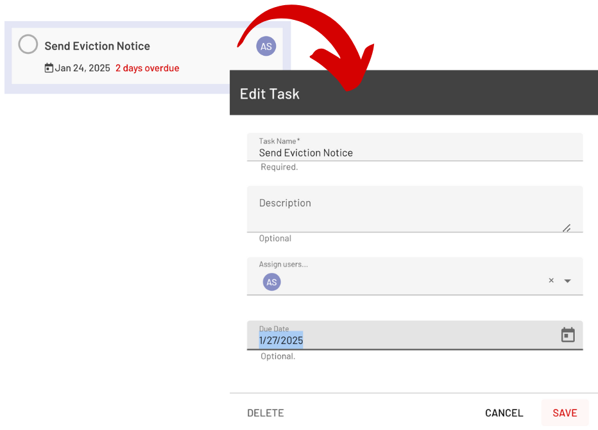Image resolution: width=598 pixels, height=430 pixels.
Task: Grab the Description resize handle
Action: coord(567,227)
